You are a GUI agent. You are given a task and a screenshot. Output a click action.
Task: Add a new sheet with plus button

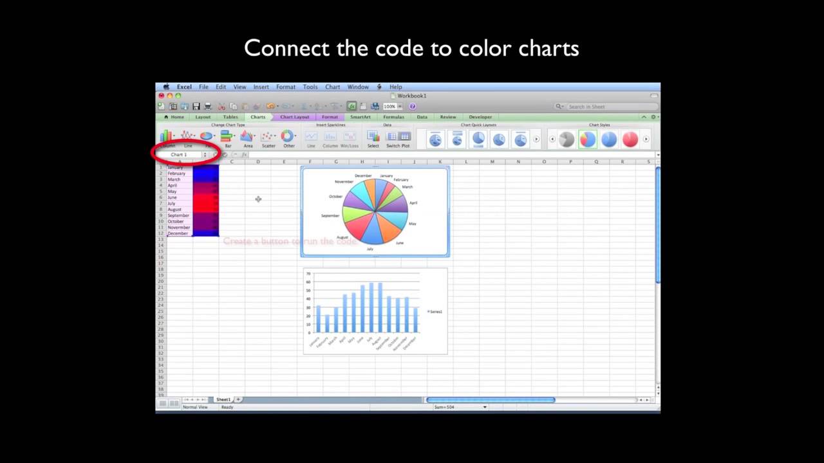pyautogui.click(x=238, y=399)
